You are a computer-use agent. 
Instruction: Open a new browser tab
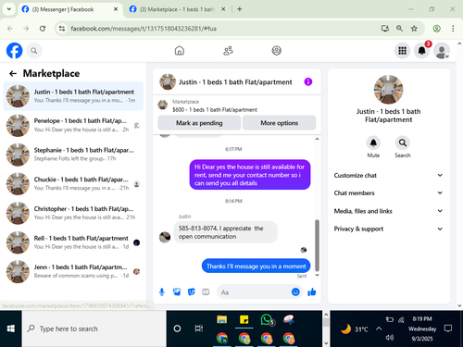(x=240, y=9)
